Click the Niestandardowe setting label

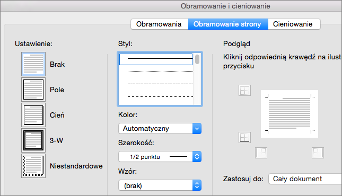76,166
